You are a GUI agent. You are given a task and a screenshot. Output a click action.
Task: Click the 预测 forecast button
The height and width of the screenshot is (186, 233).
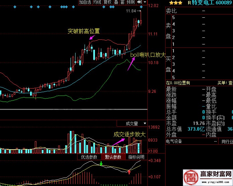[x=131, y=2]
